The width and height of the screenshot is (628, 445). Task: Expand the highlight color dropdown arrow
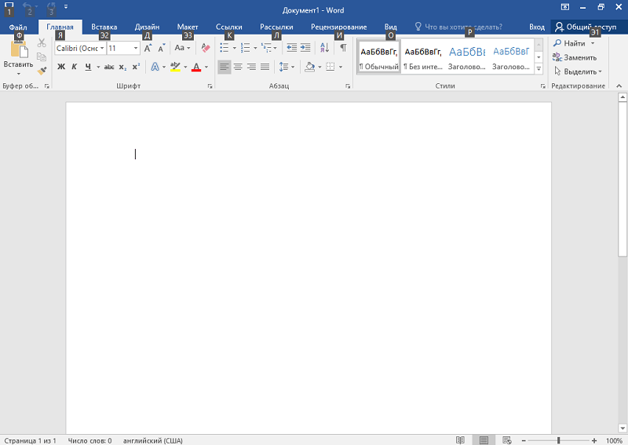185,67
